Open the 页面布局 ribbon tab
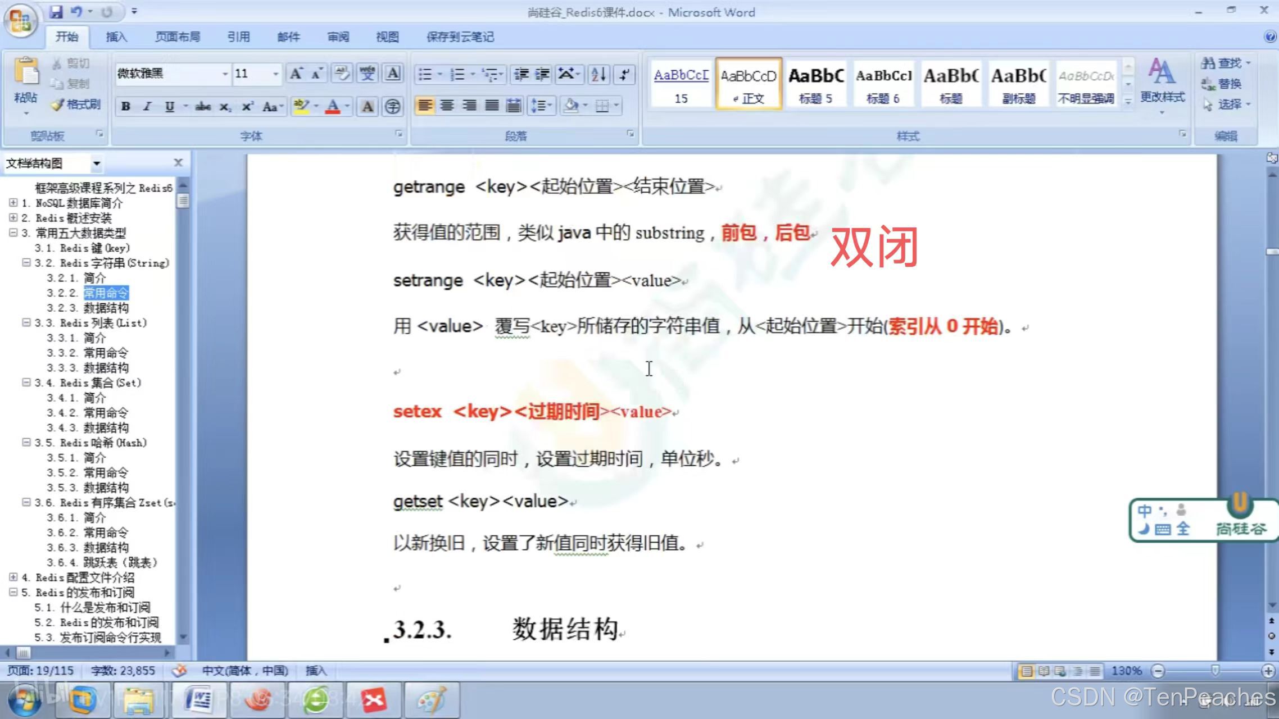 pos(178,37)
